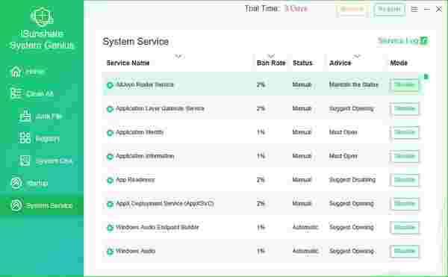Image resolution: width=448 pixels, height=277 pixels.
Task: Disable the AllJoyn Router Service
Action: click(404, 85)
